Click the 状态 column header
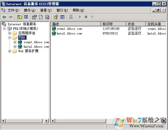Screen dimensions: 168x130 pos(136,24)
